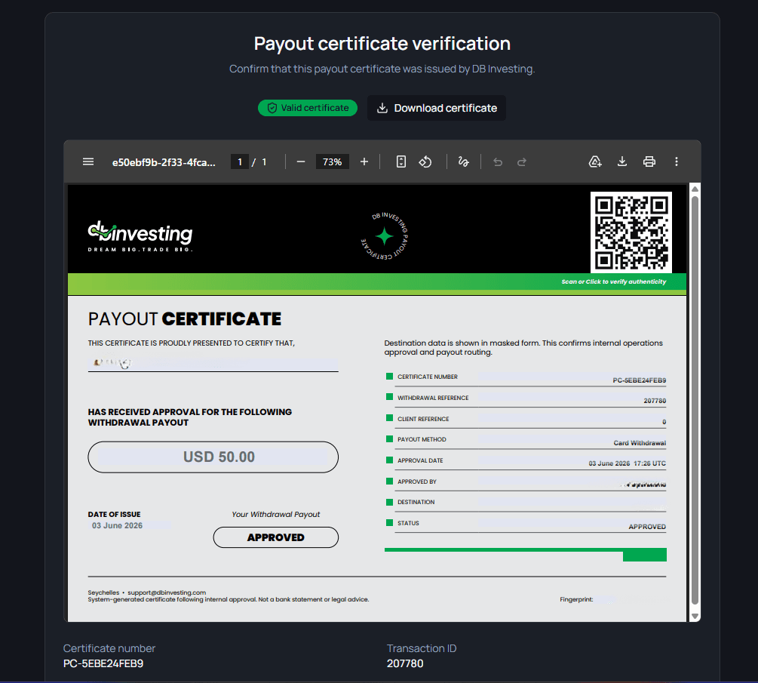The width and height of the screenshot is (758, 683).
Task: Zoom out the PDF with minus
Action: (301, 162)
